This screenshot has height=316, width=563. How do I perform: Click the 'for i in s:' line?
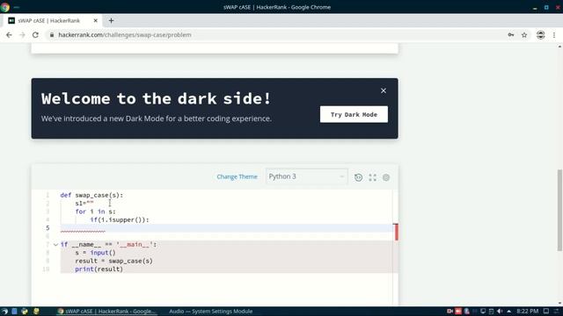(96, 212)
